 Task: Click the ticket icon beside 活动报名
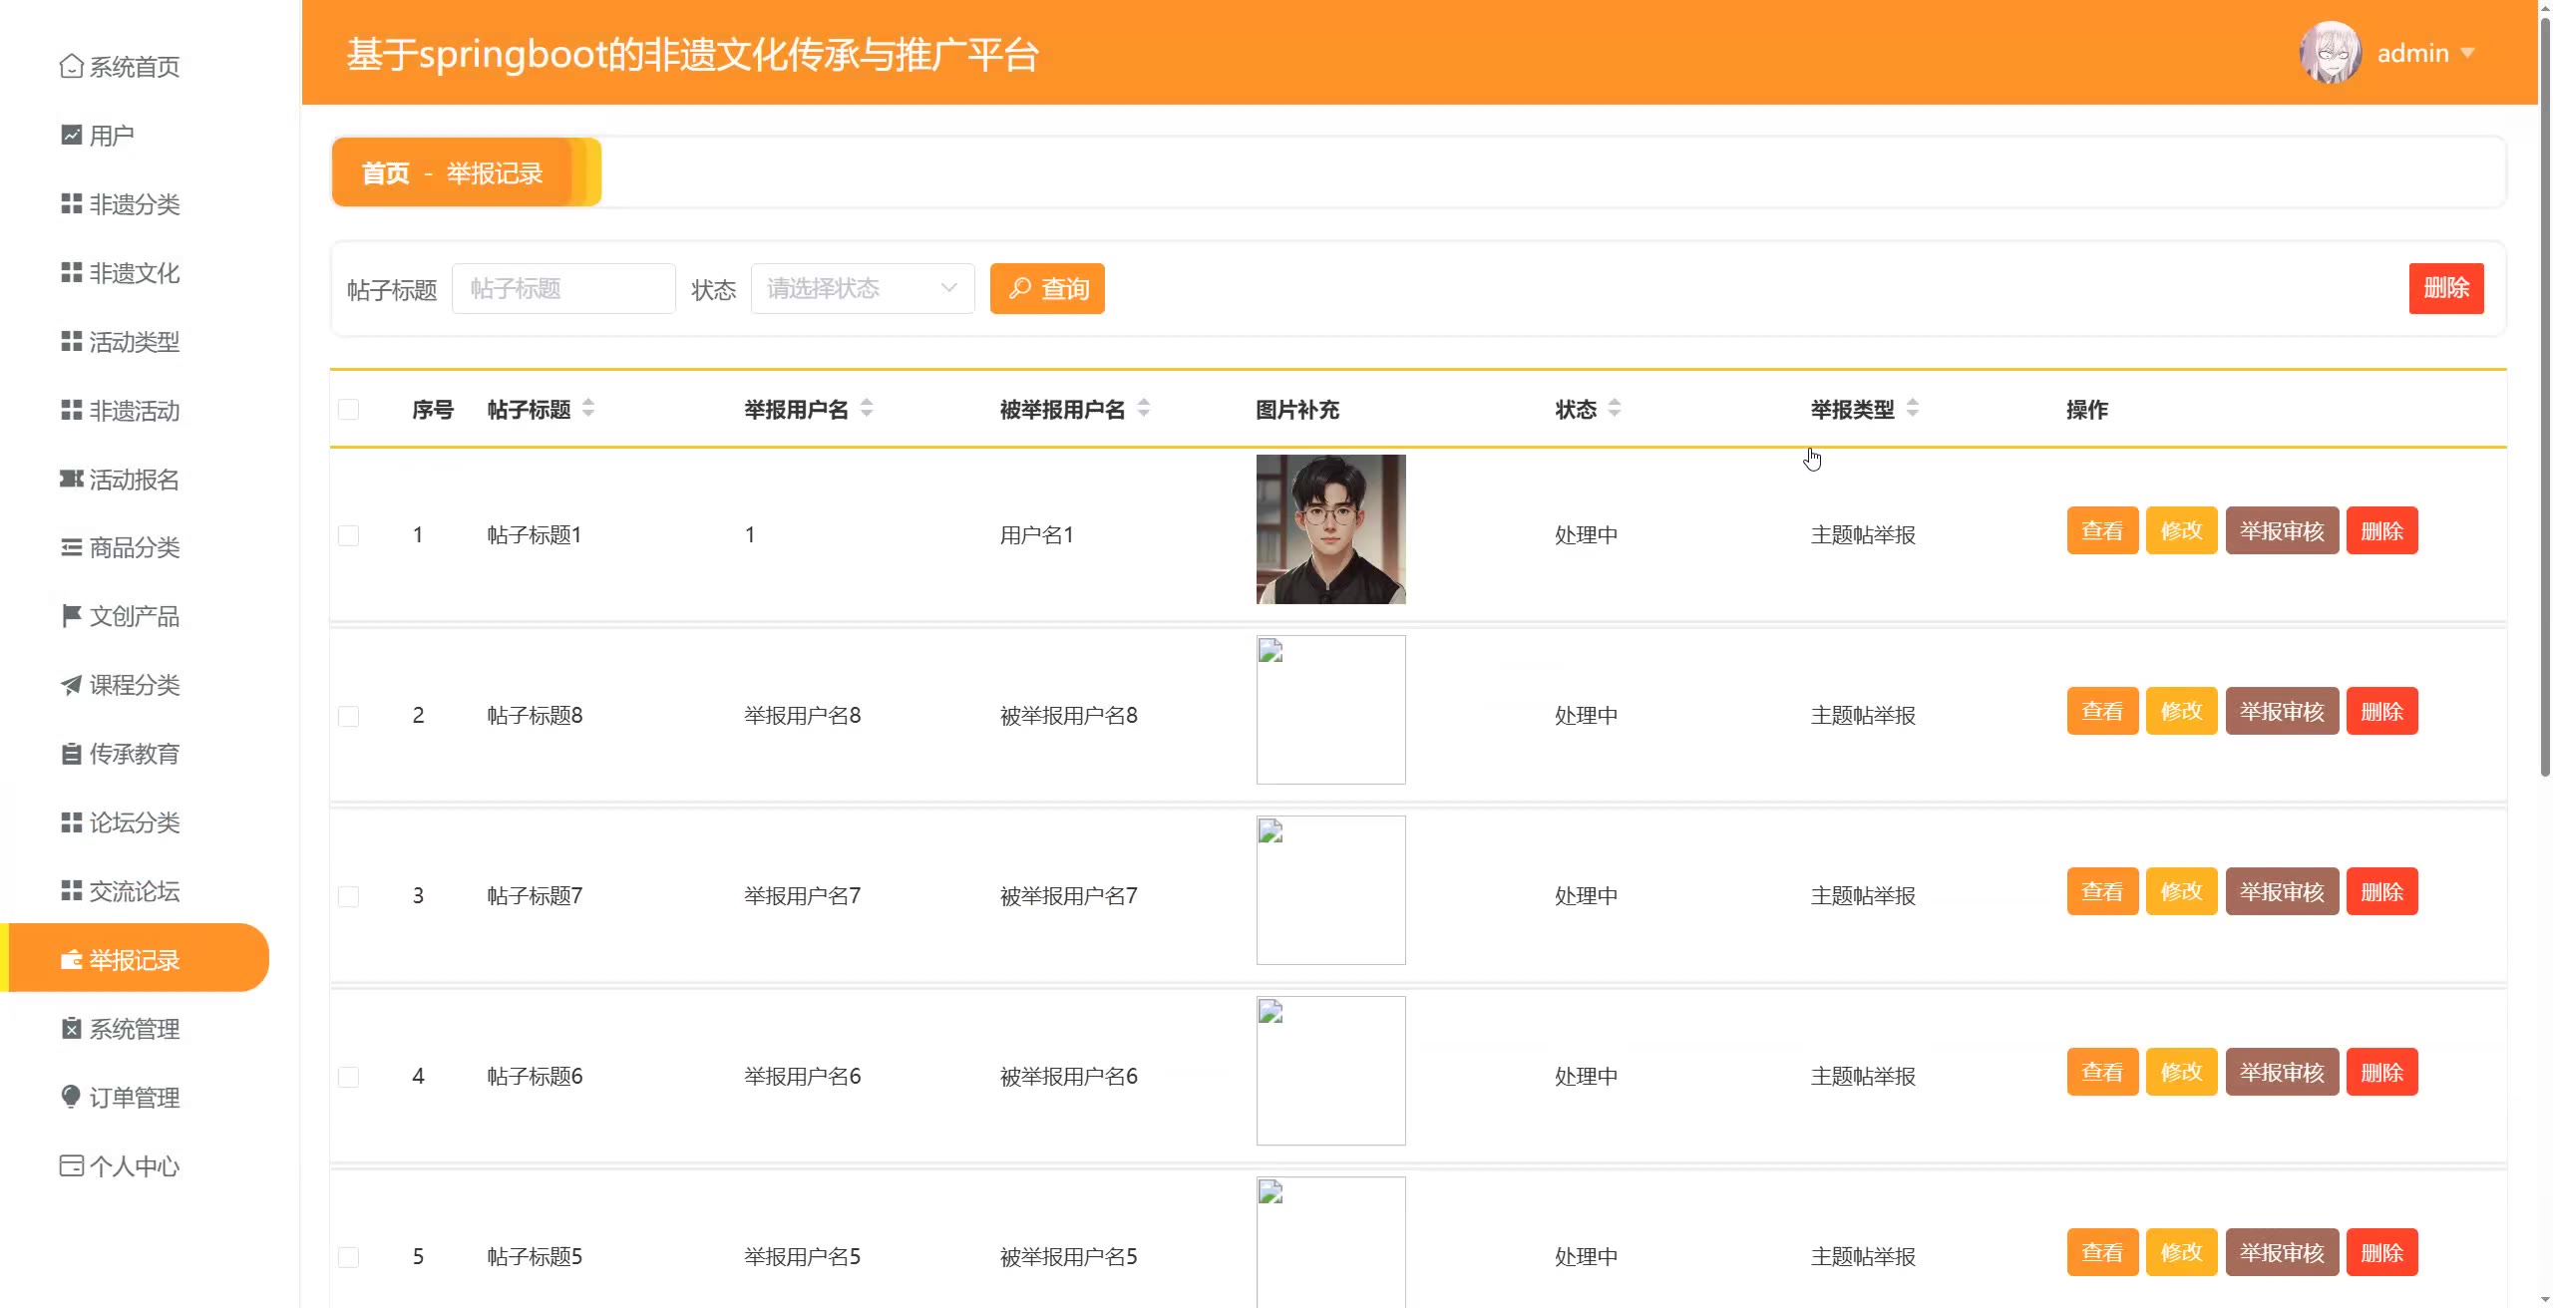71,480
